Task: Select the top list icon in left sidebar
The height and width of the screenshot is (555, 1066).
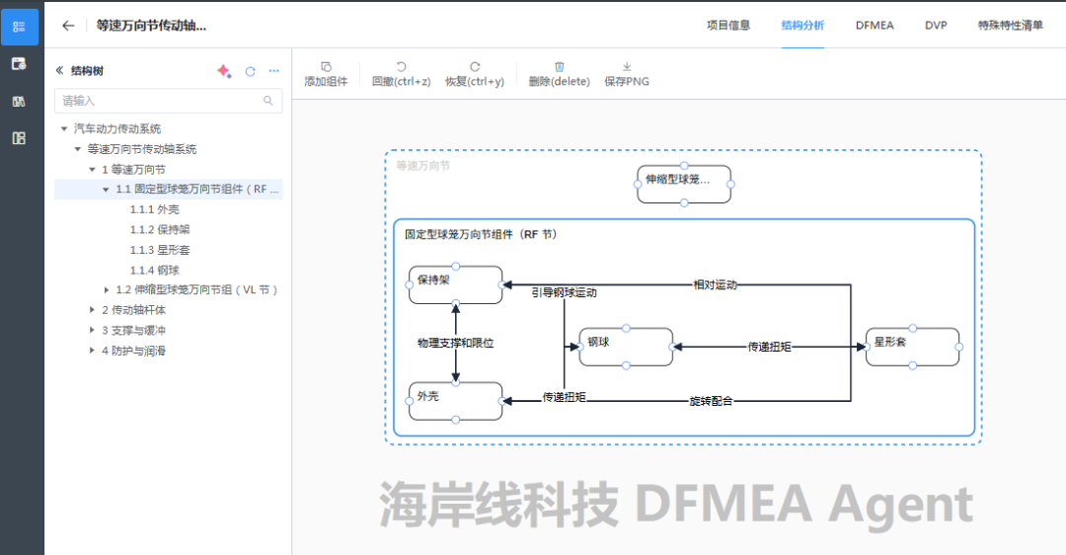Action: pos(19,28)
